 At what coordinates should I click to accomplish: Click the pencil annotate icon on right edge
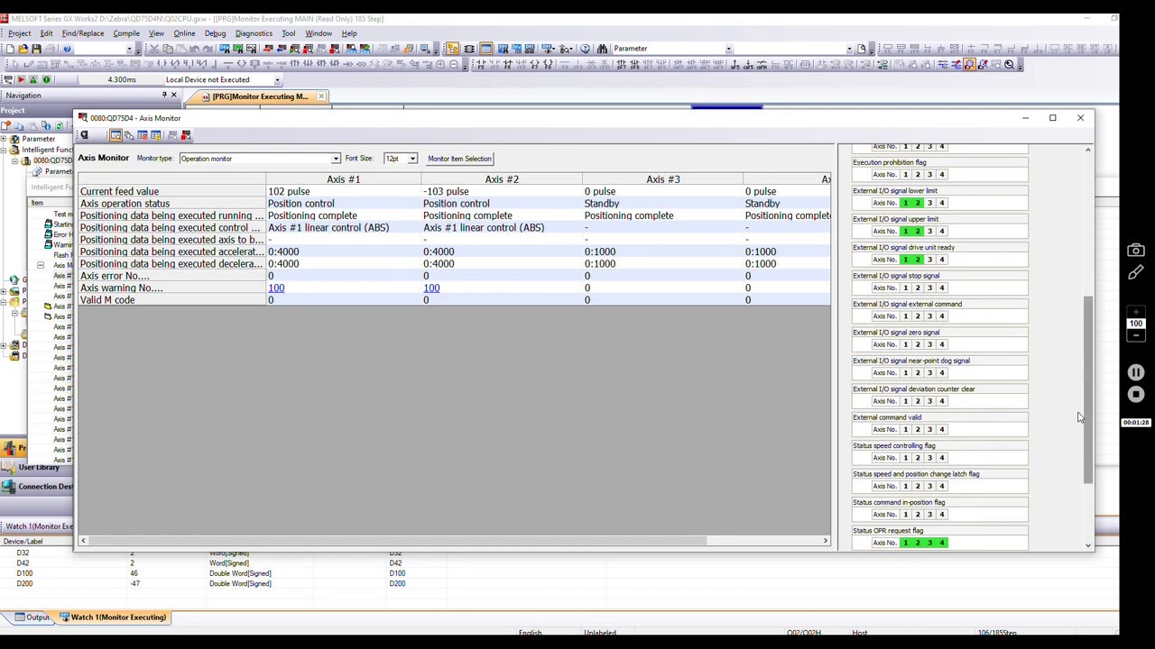[x=1136, y=272]
